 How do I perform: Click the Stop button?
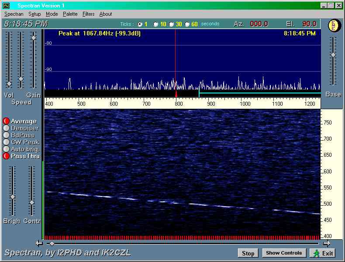point(248,253)
